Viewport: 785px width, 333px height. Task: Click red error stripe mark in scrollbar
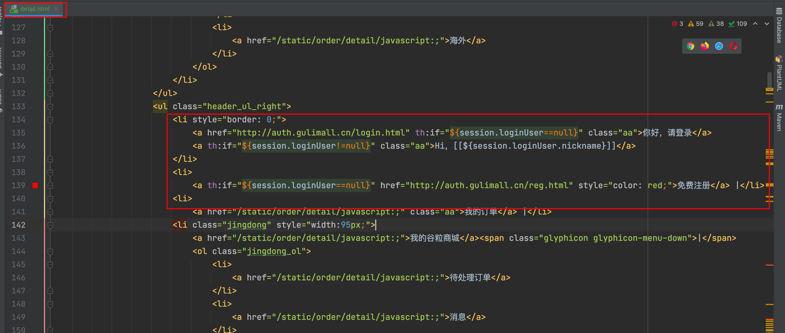click(769, 265)
